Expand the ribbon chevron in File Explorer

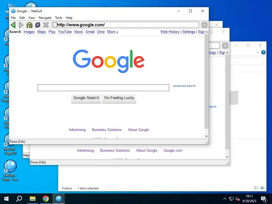click(x=258, y=52)
